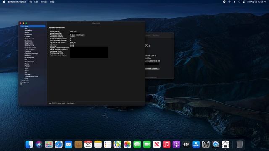The image size is (269, 151).
Task: Open FaceTime from the Dock
Action: [147, 144]
